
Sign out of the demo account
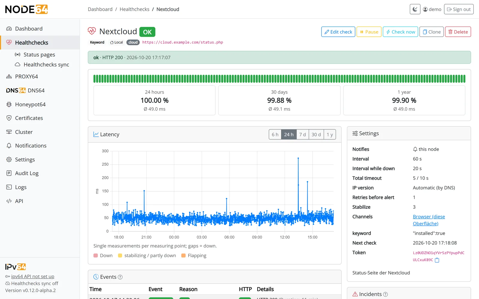(459, 9)
